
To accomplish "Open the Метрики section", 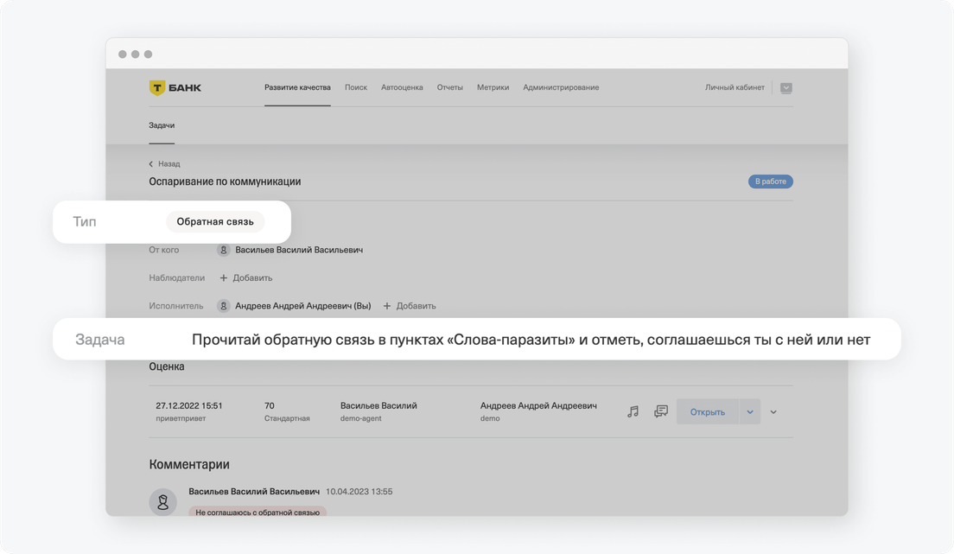I will (x=493, y=87).
